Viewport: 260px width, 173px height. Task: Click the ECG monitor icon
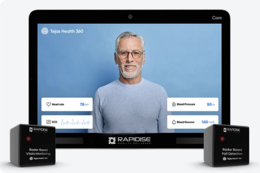pos(49,122)
